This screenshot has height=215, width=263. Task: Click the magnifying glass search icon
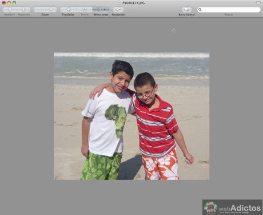[x=200, y=10]
